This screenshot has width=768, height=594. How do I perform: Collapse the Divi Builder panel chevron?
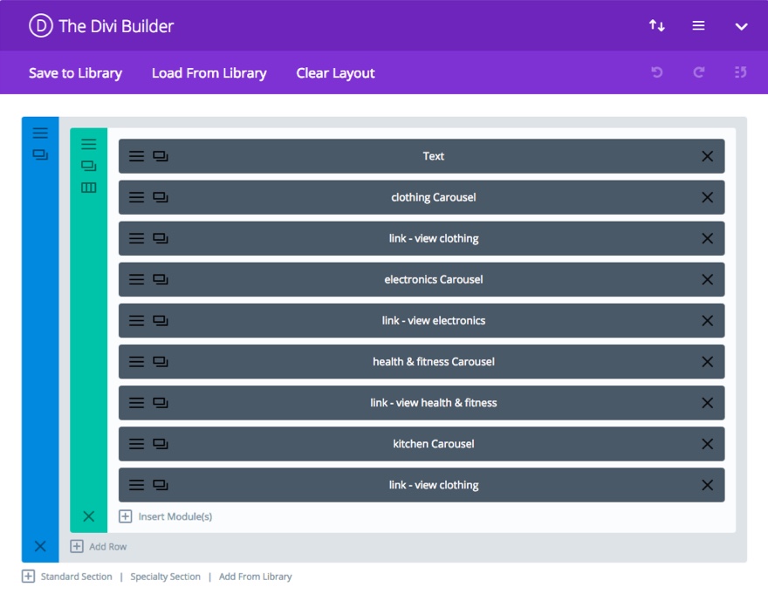coord(742,26)
